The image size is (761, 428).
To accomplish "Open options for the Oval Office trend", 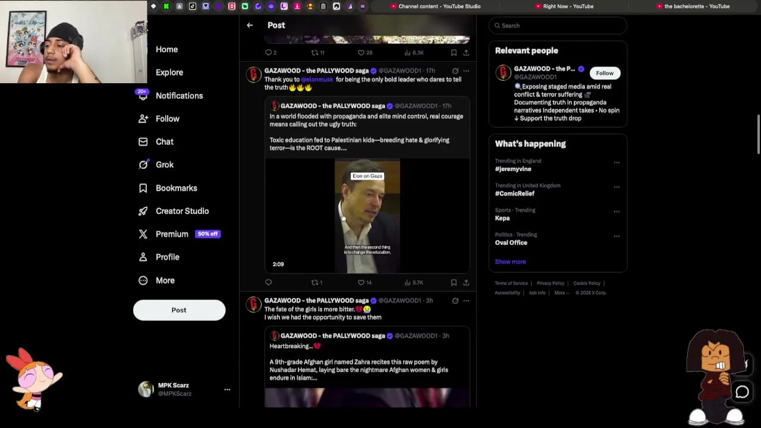I will click(617, 236).
